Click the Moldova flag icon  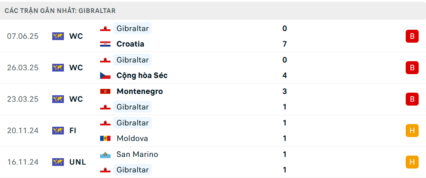coord(105,138)
